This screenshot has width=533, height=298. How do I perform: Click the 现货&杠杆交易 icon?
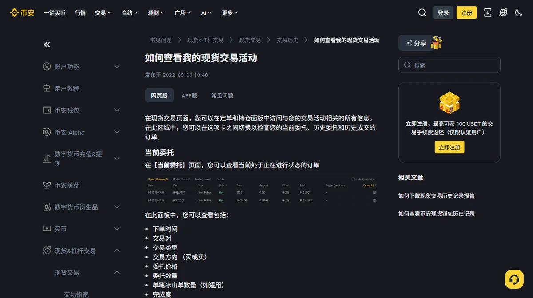(47, 251)
